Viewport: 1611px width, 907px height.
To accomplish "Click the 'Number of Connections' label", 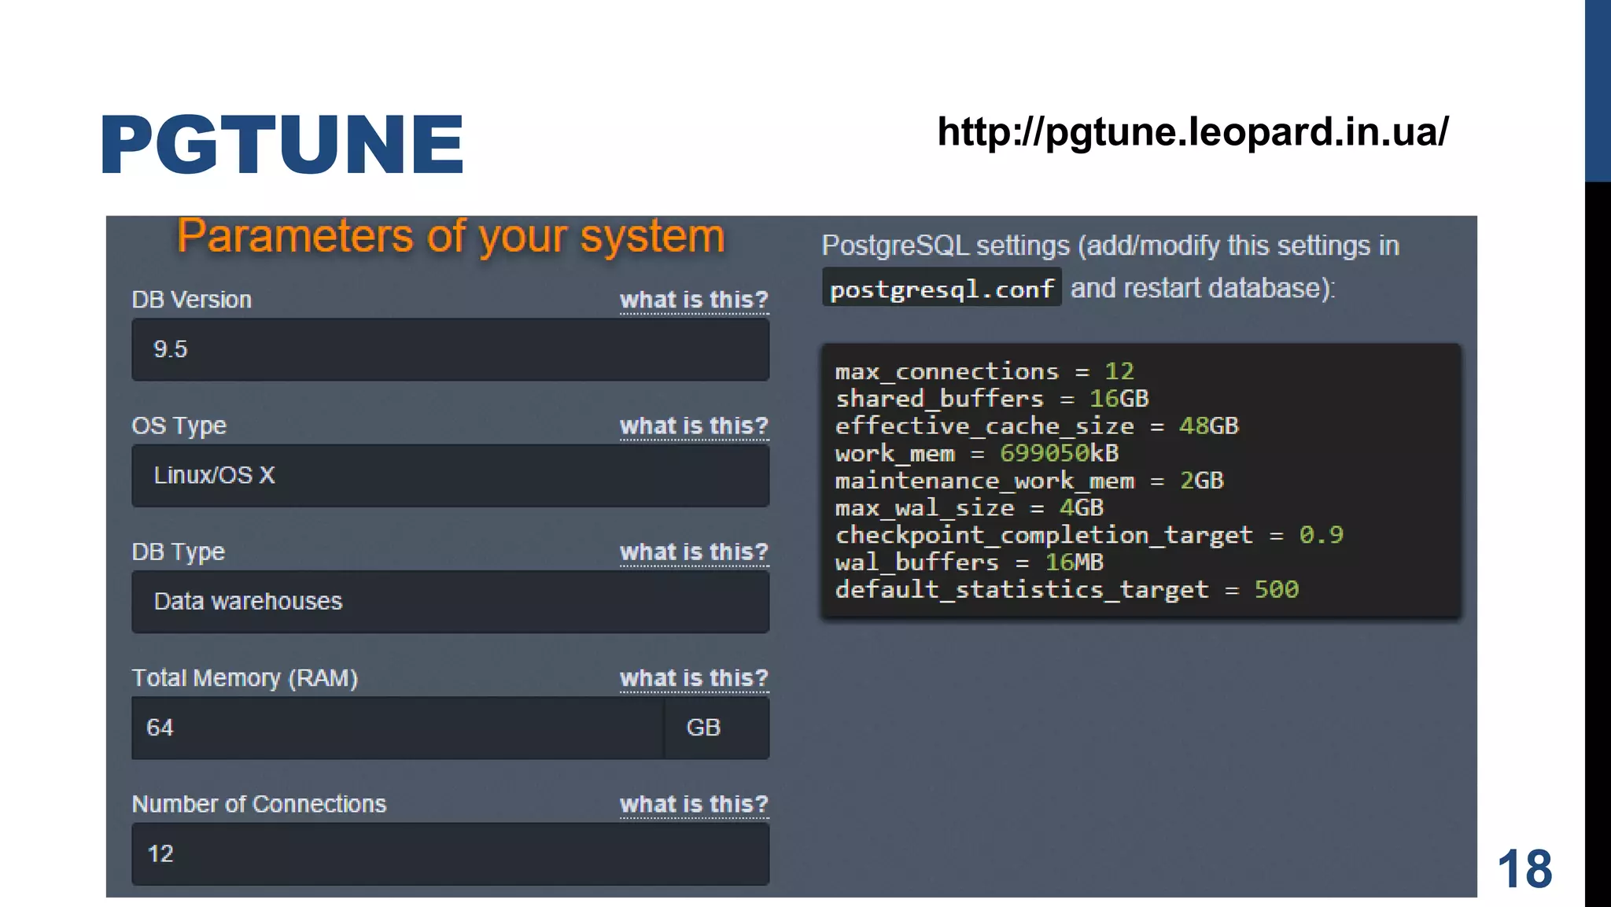I will (260, 804).
